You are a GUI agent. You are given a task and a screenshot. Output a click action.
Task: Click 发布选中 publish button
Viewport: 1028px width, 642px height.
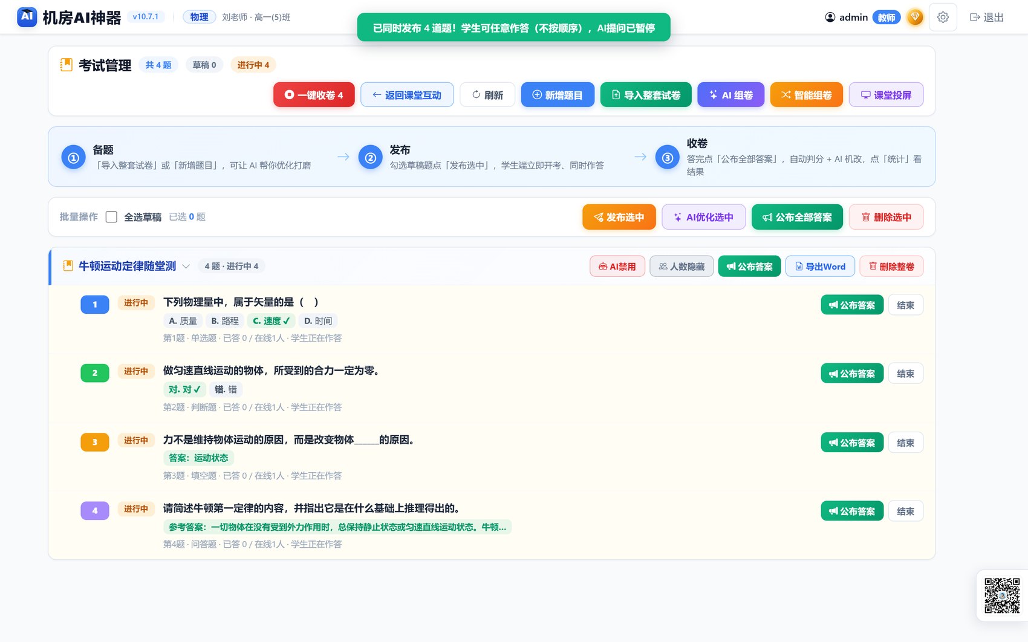(x=619, y=217)
